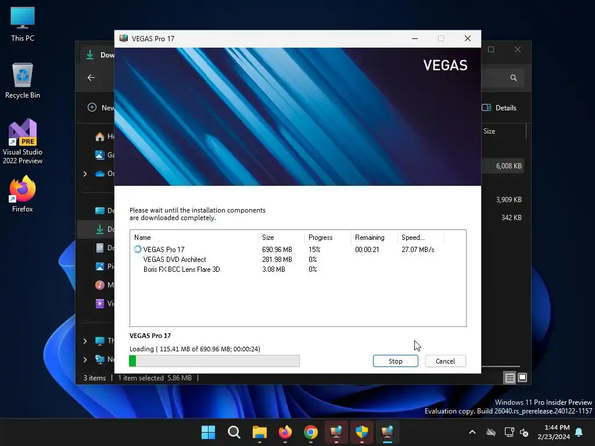Expand the OneDrive node in Explorer sidebar

85,174
